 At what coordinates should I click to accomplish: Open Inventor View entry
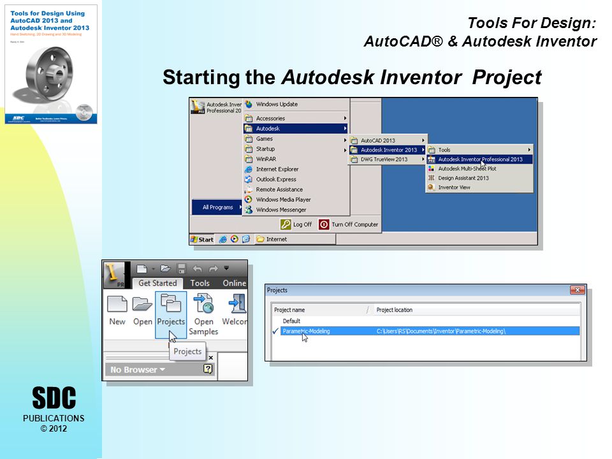(x=479, y=187)
